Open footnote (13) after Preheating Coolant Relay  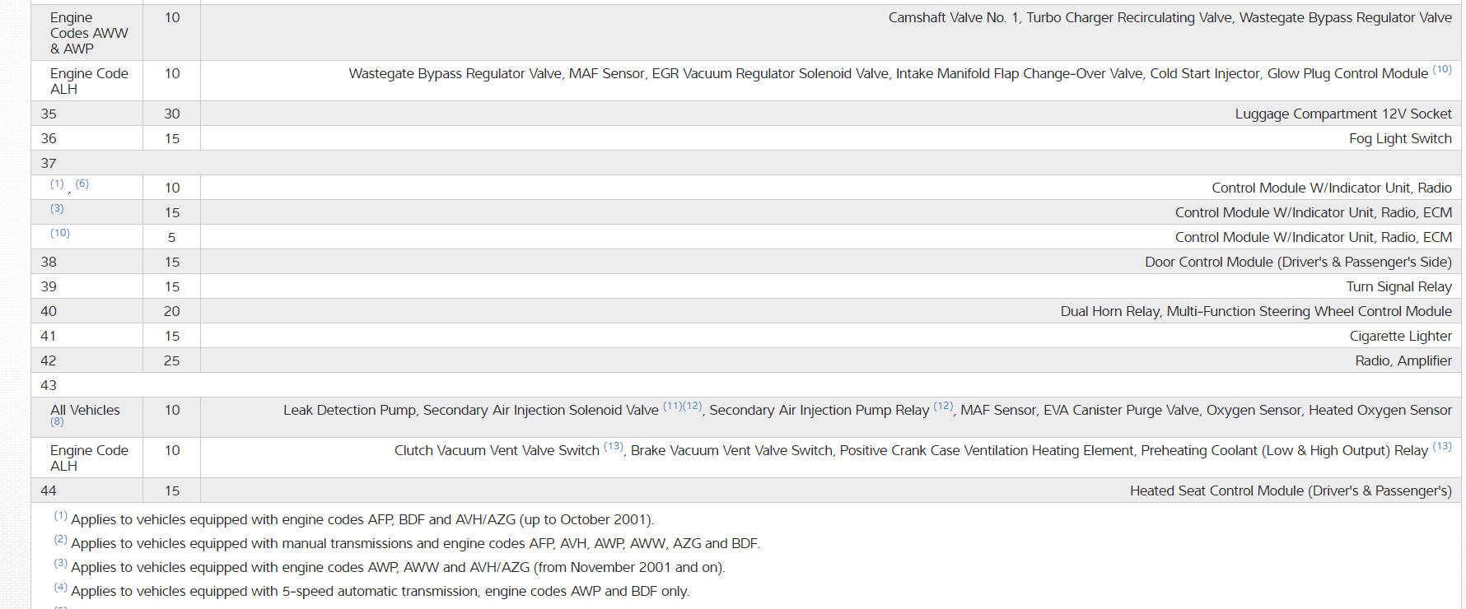[1442, 446]
